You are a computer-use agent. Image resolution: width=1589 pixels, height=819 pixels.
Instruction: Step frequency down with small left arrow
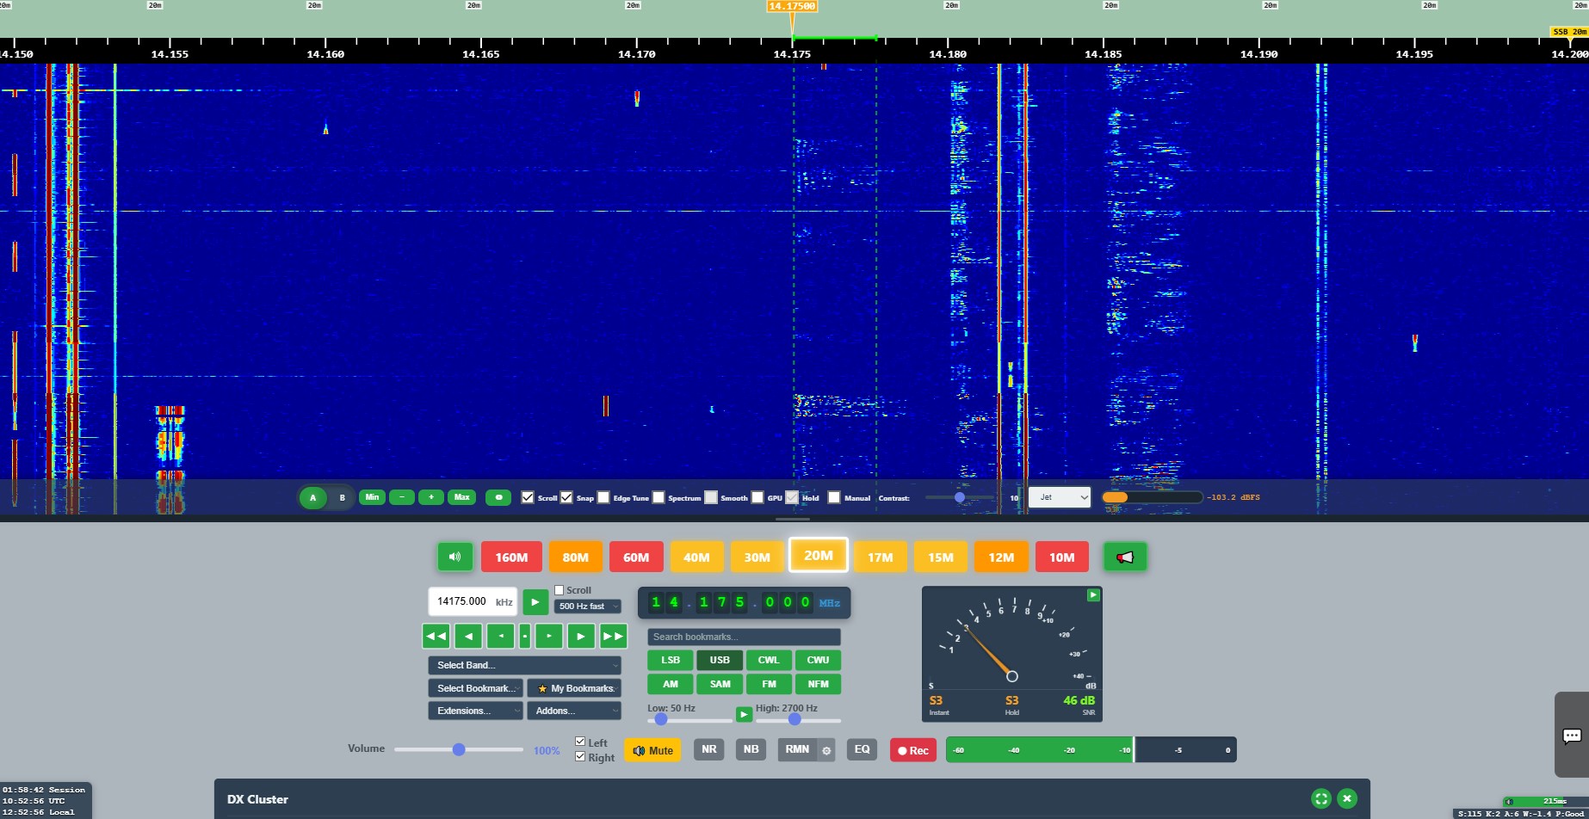[500, 636]
